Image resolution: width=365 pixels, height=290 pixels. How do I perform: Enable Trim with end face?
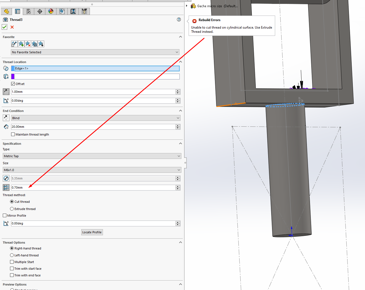click(x=12, y=275)
